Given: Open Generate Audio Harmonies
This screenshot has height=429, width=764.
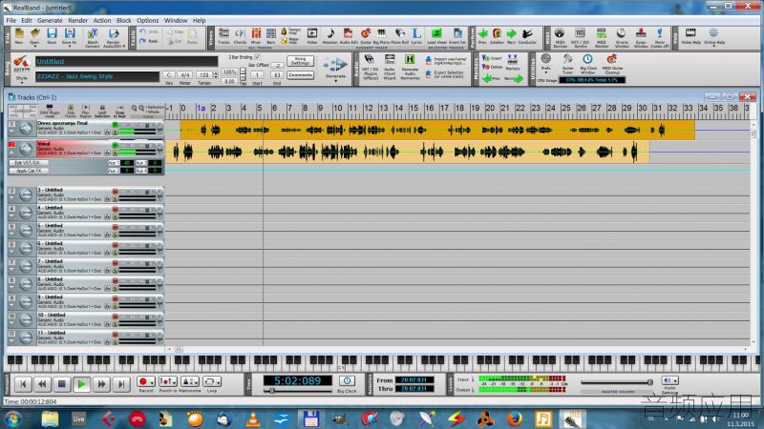Looking at the screenshot, I should click(x=410, y=67).
